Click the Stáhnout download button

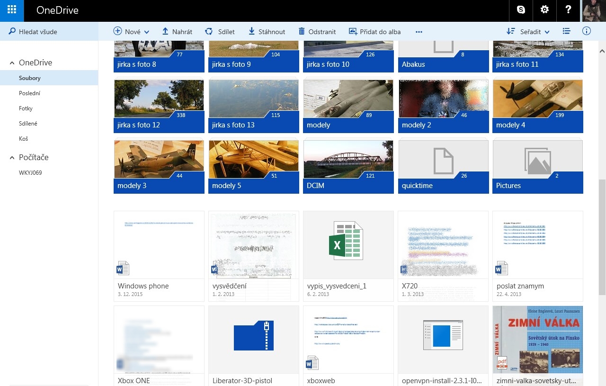[267, 32]
